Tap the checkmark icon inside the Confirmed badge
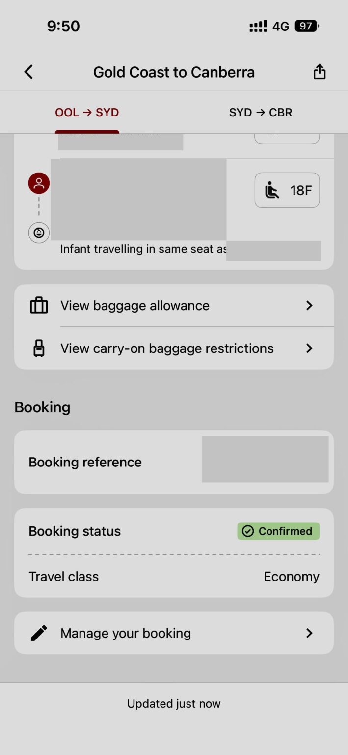Image resolution: width=348 pixels, height=755 pixels. click(x=247, y=531)
